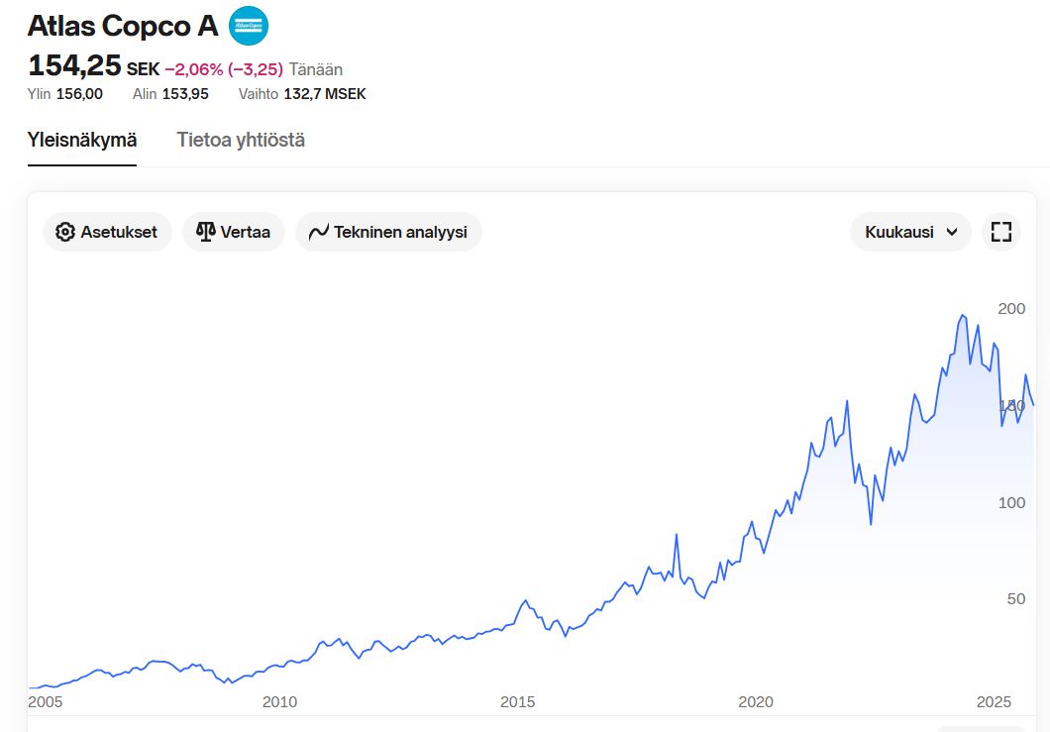Click the Atlas Copco company logo
Viewport: 1050px width, 732px height.
pyautogui.click(x=248, y=26)
